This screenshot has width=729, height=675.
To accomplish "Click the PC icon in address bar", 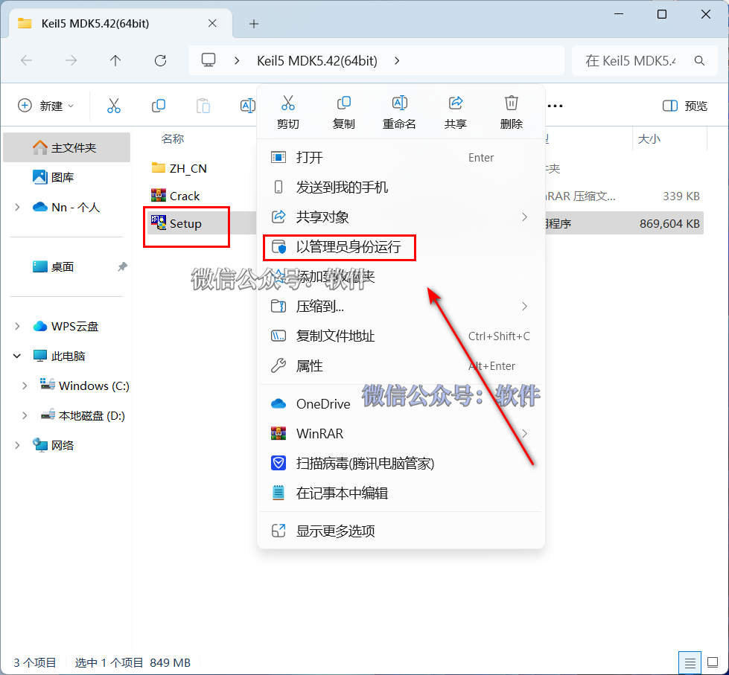I will pos(208,60).
